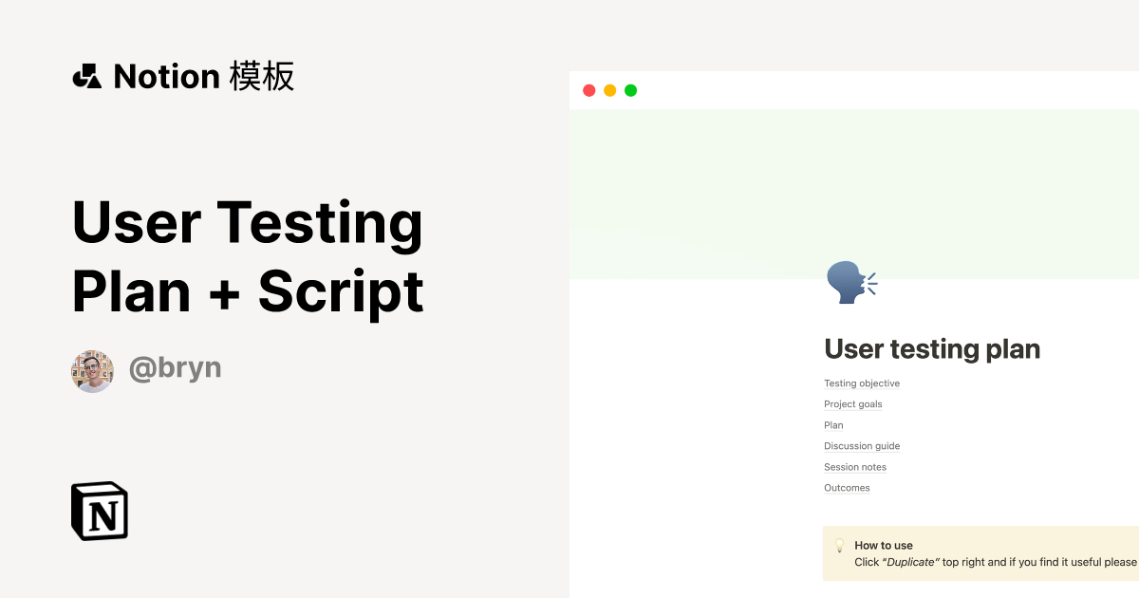Image resolution: width=1139 pixels, height=598 pixels.
Task: Click the yellow traffic light dot
Action: (x=609, y=89)
